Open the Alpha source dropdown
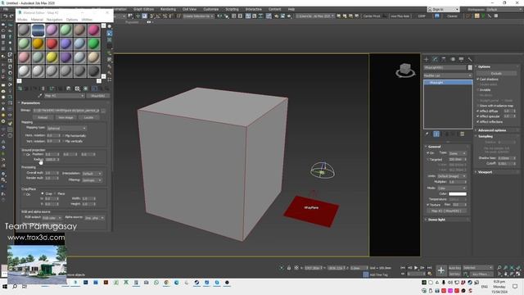This screenshot has width=524, height=295. click(94, 218)
